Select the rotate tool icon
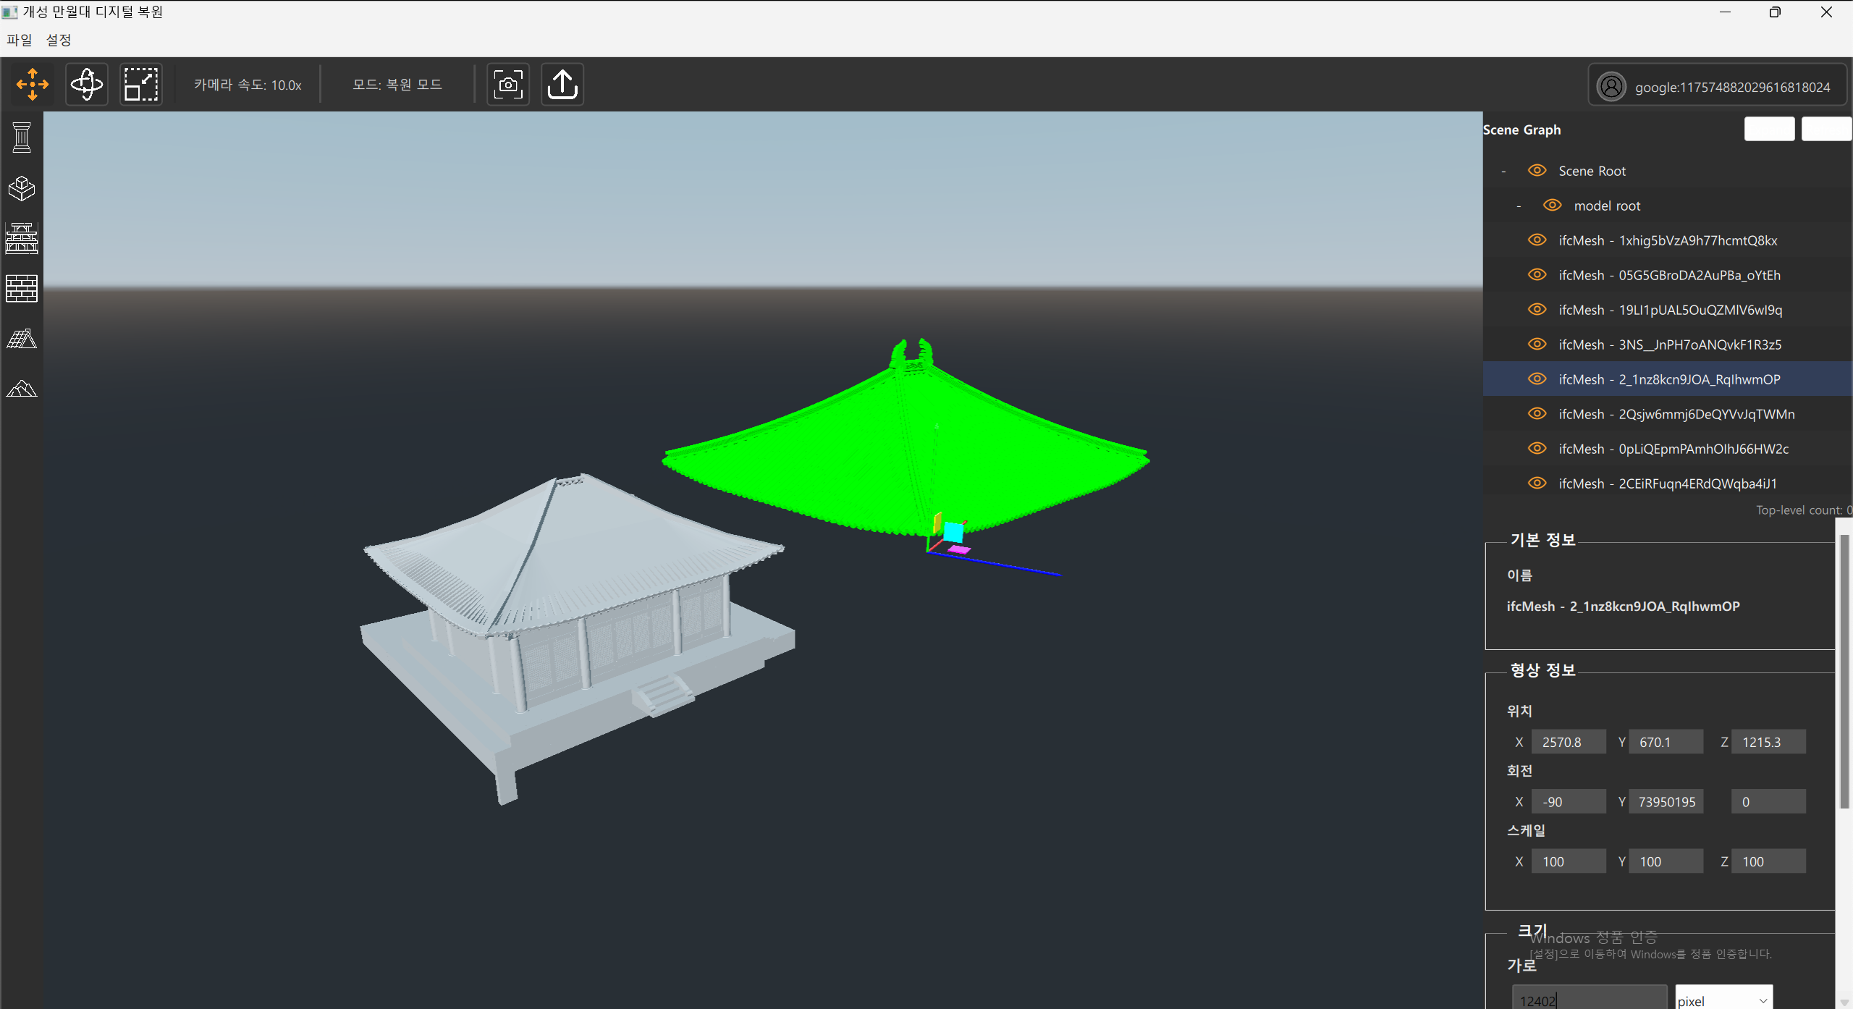The image size is (1853, 1009). coord(87,85)
